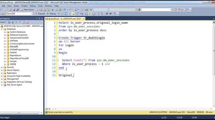Click the Display Estimated Execution Plan icon

click(66, 14)
